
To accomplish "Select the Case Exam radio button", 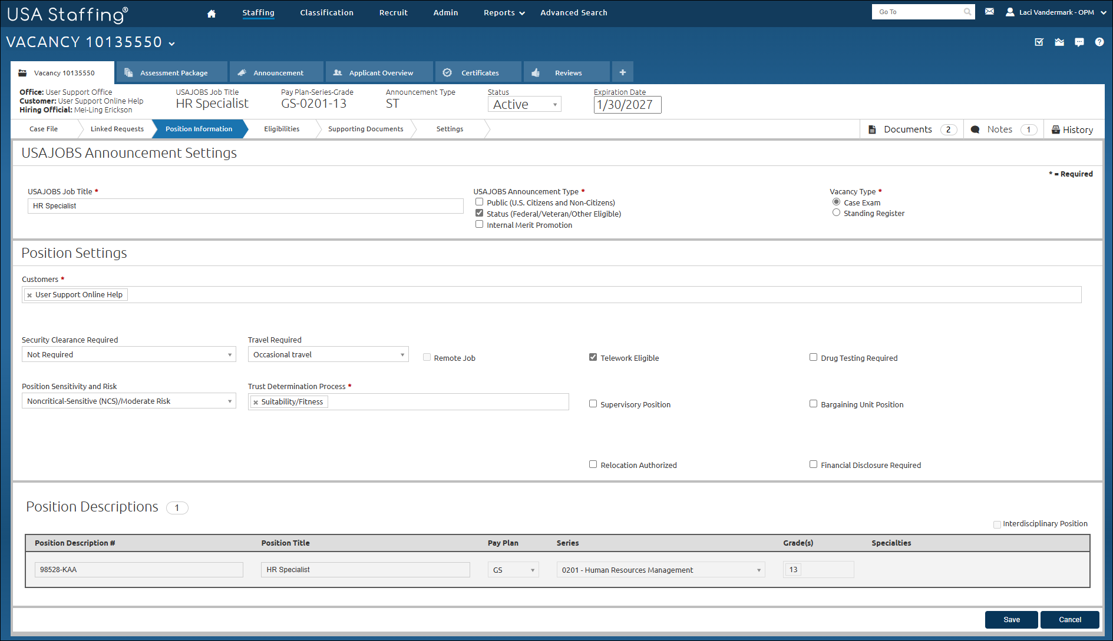I will tap(836, 202).
